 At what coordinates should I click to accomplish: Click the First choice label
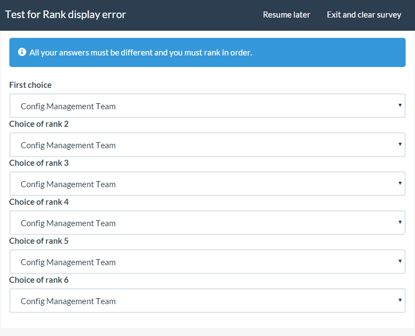(30, 85)
